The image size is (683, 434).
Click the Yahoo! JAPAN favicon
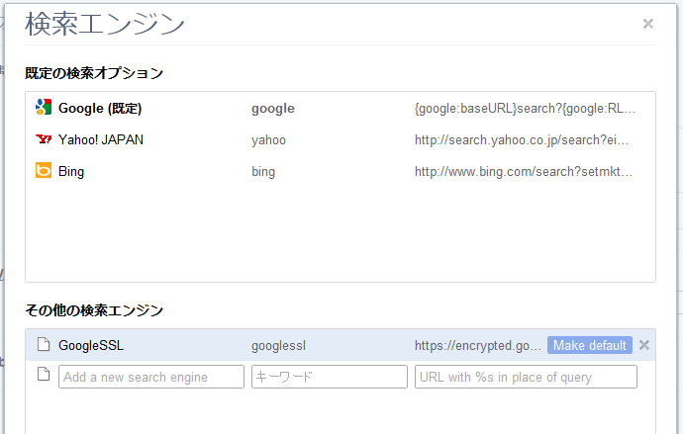44,139
